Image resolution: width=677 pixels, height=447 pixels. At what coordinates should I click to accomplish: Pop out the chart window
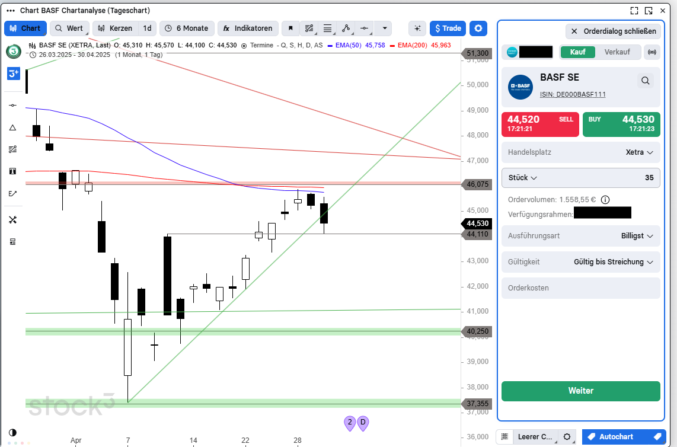click(649, 11)
